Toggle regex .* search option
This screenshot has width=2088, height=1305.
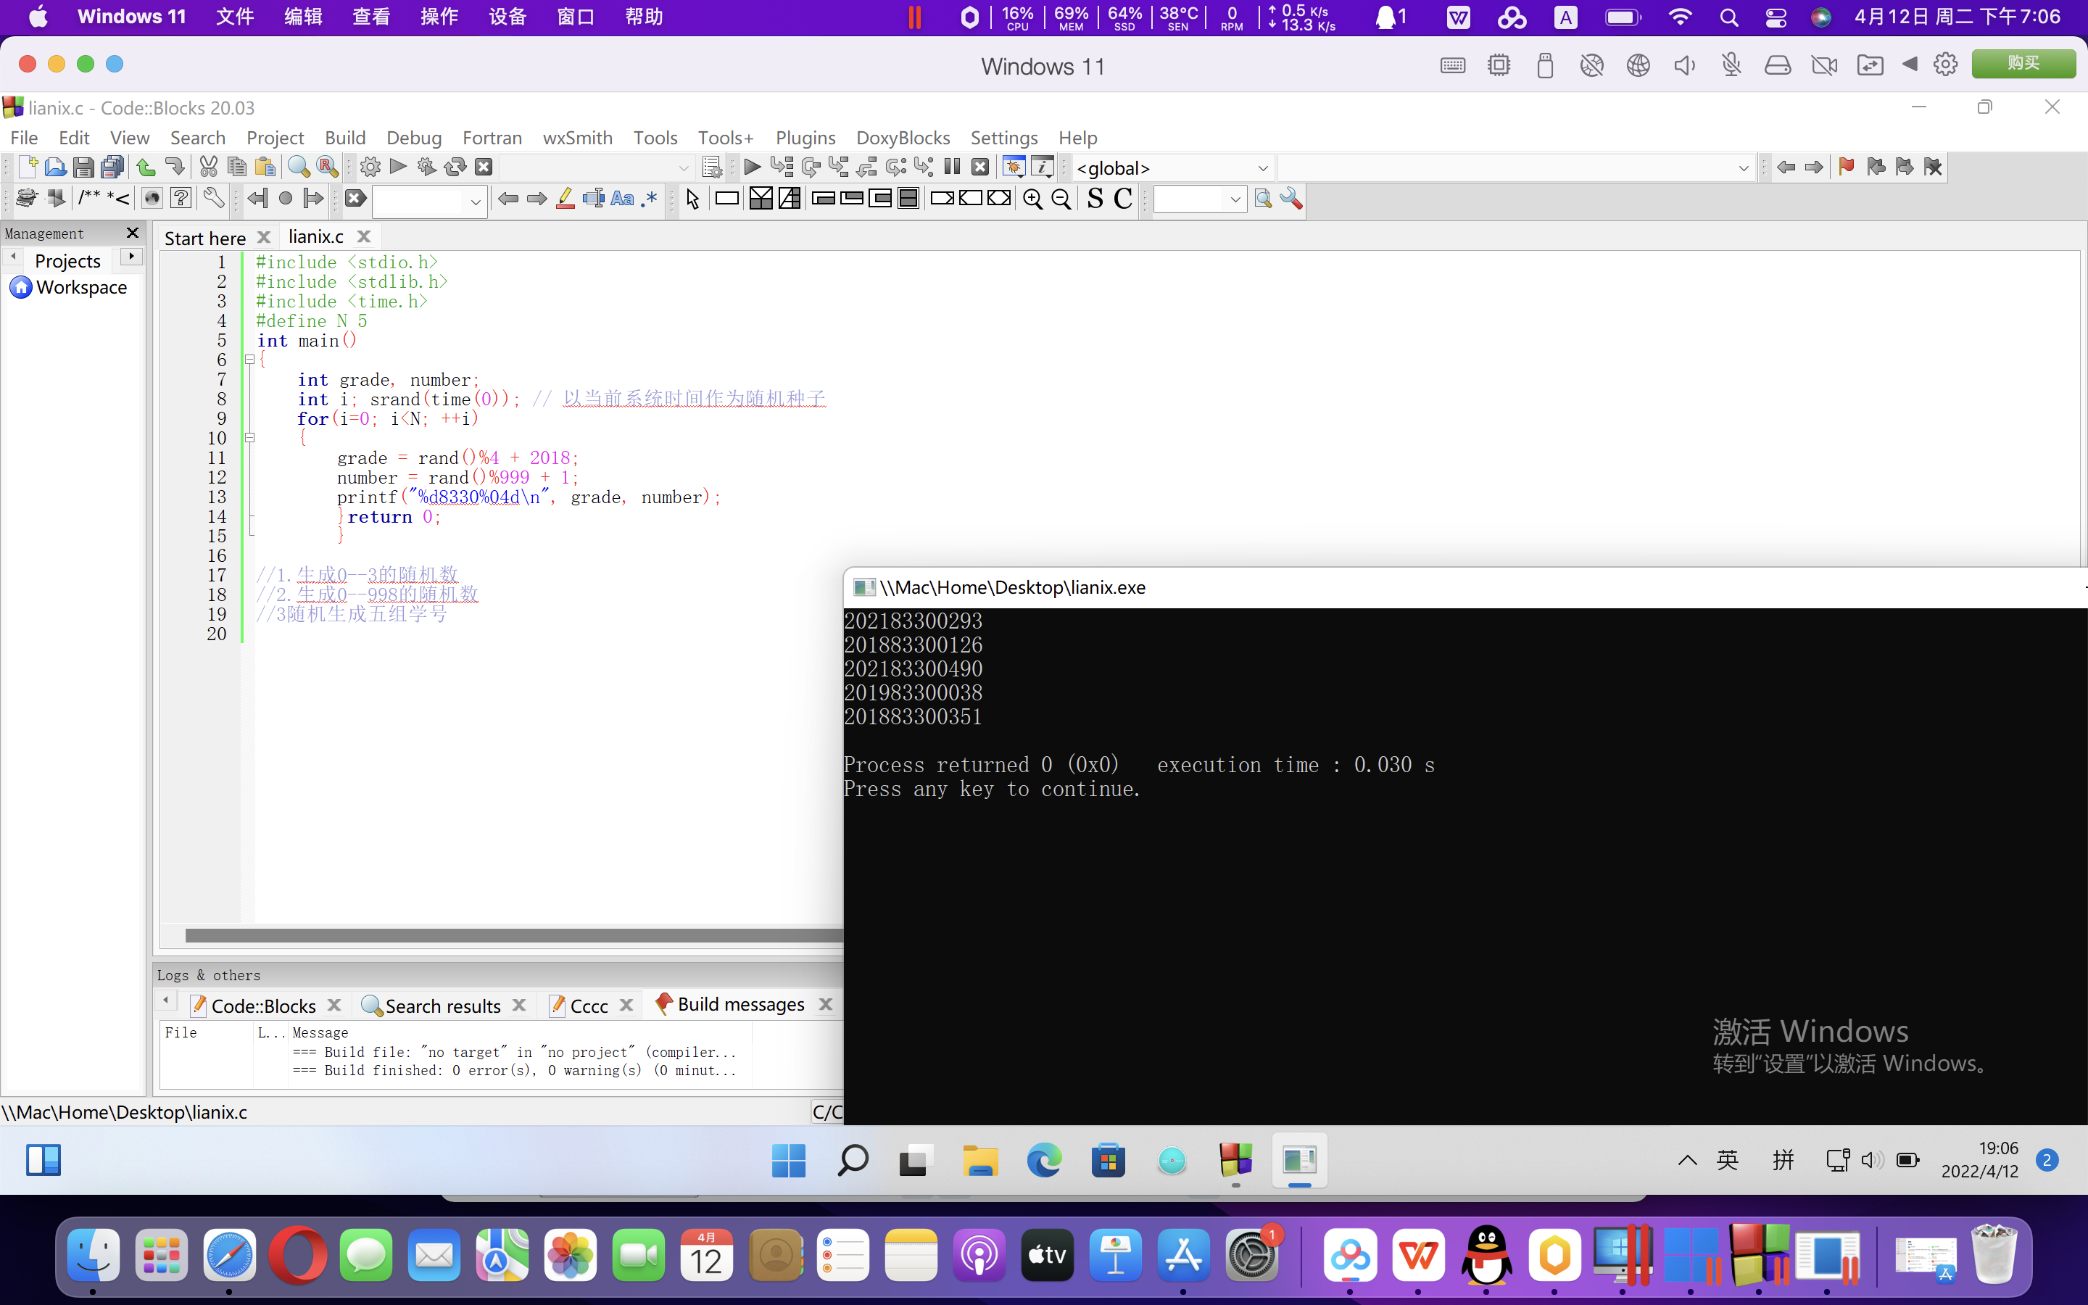point(650,199)
